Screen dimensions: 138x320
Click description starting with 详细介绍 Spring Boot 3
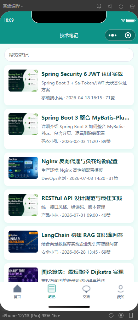click(x=83, y=130)
